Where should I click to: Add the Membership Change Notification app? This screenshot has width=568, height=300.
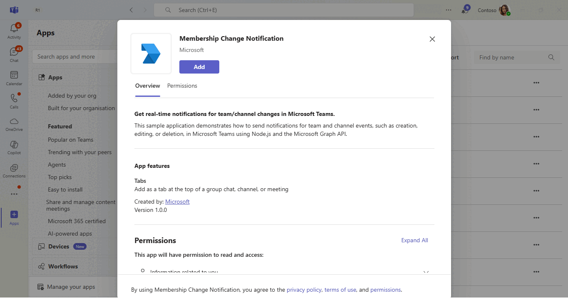[x=199, y=67]
